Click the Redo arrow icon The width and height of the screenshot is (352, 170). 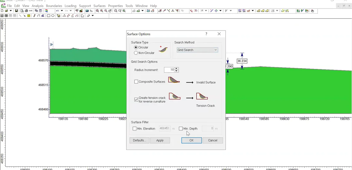tap(66, 11)
